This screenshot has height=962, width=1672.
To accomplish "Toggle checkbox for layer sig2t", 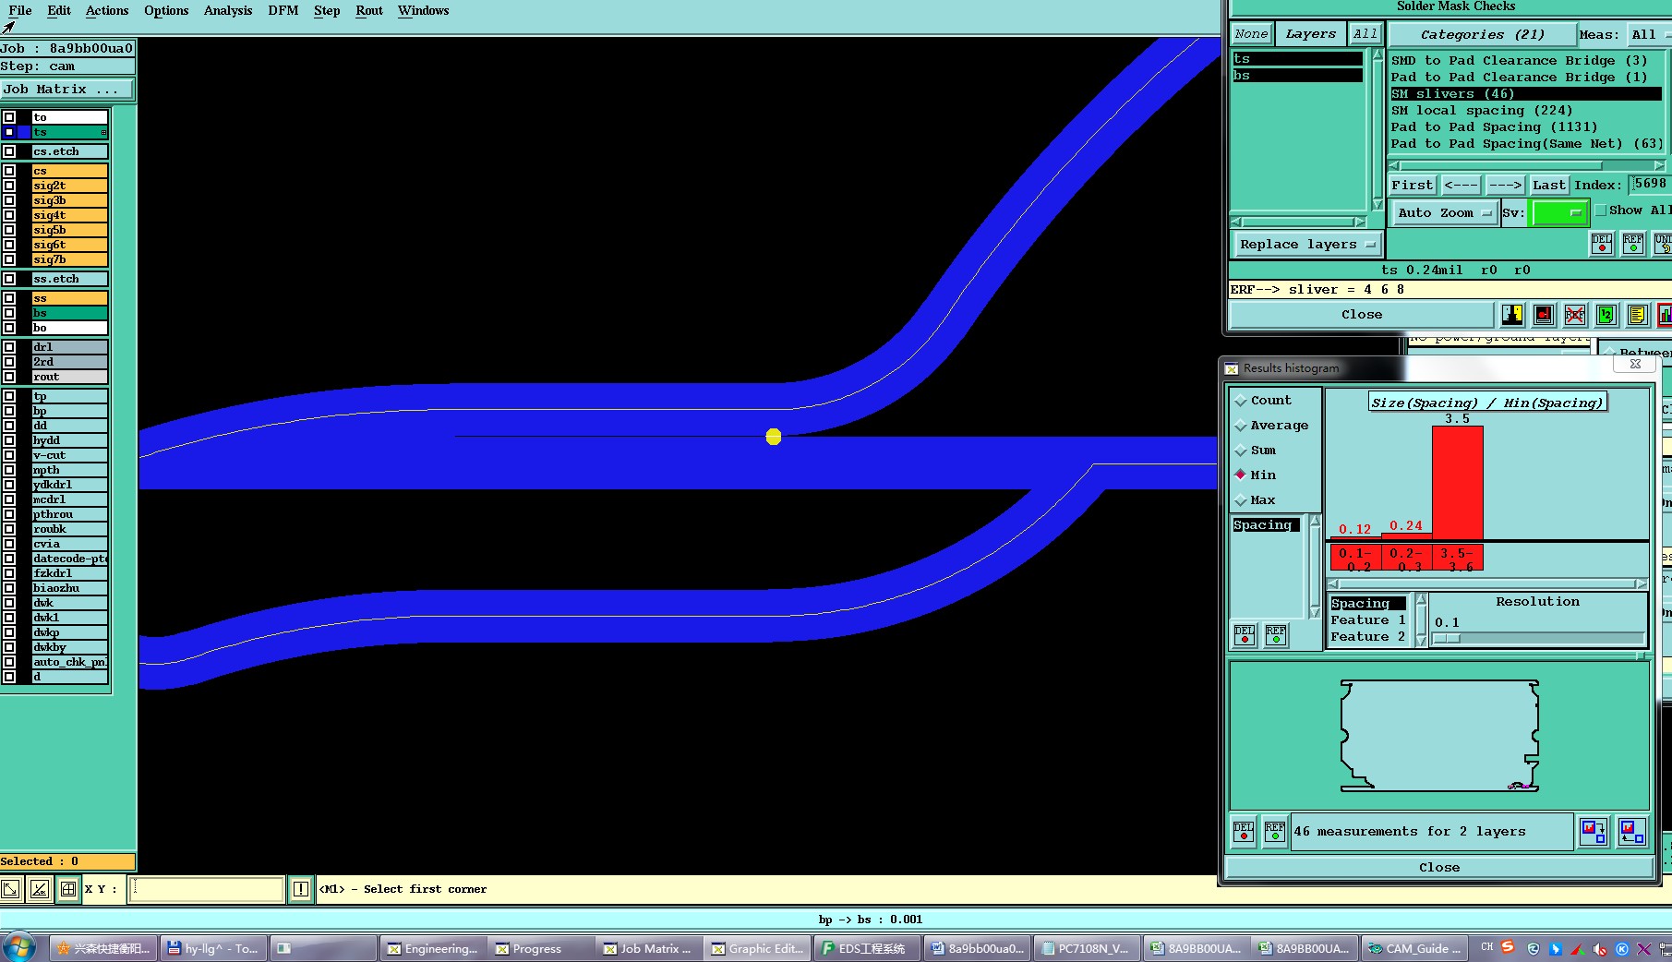I will (x=9, y=186).
